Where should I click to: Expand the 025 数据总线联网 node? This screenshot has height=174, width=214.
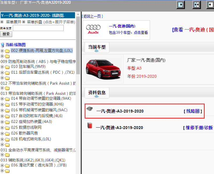point(2,128)
